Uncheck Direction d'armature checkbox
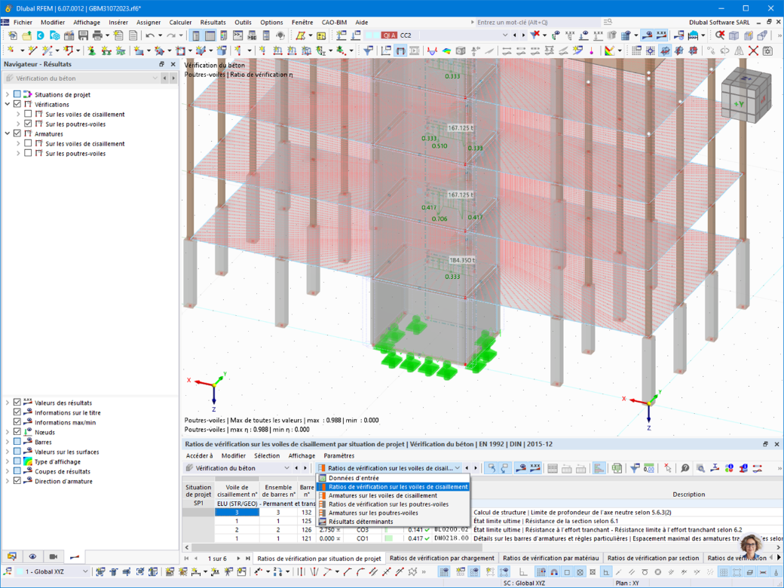The image size is (784, 588). tap(17, 480)
